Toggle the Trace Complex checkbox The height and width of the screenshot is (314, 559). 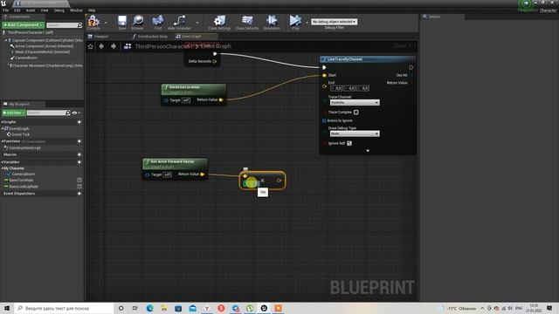[x=355, y=113]
